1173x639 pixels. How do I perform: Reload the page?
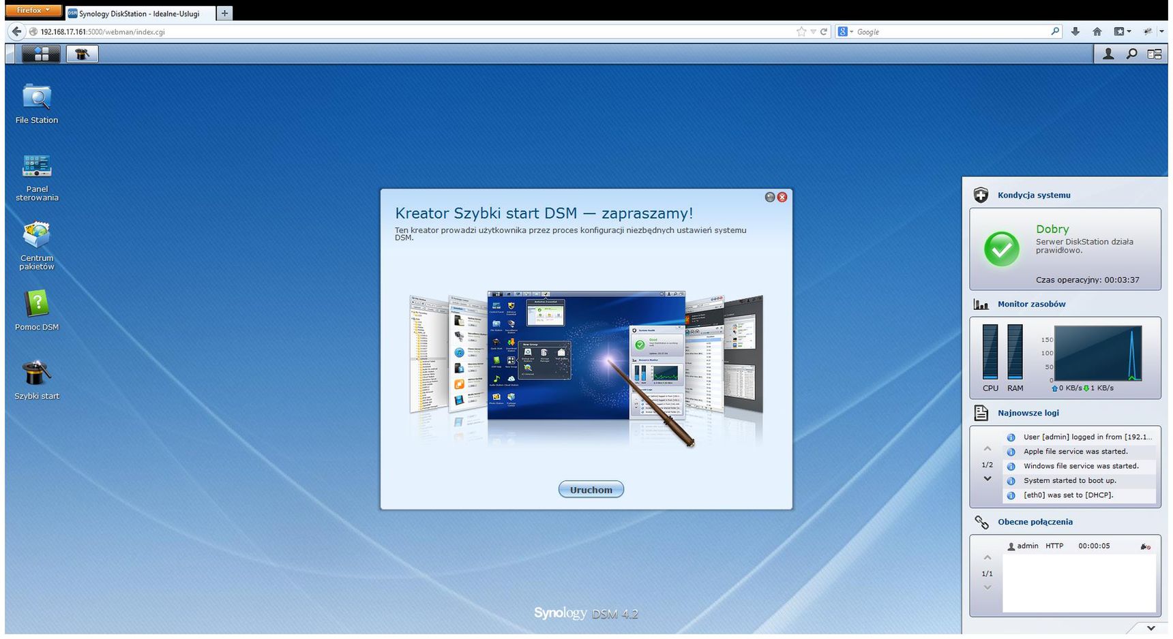click(824, 31)
